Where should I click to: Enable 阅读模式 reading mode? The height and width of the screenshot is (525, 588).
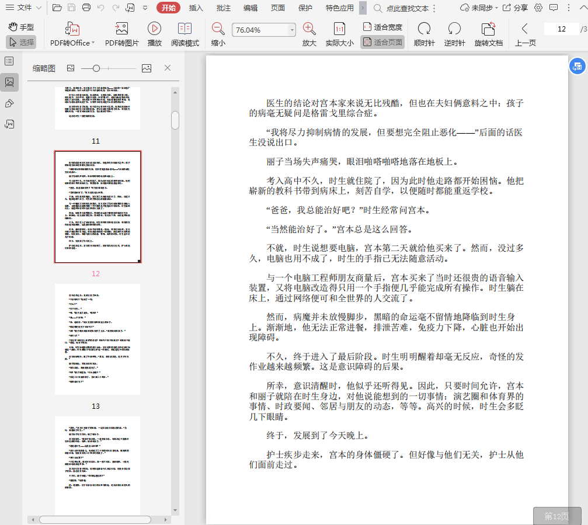[185, 34]
